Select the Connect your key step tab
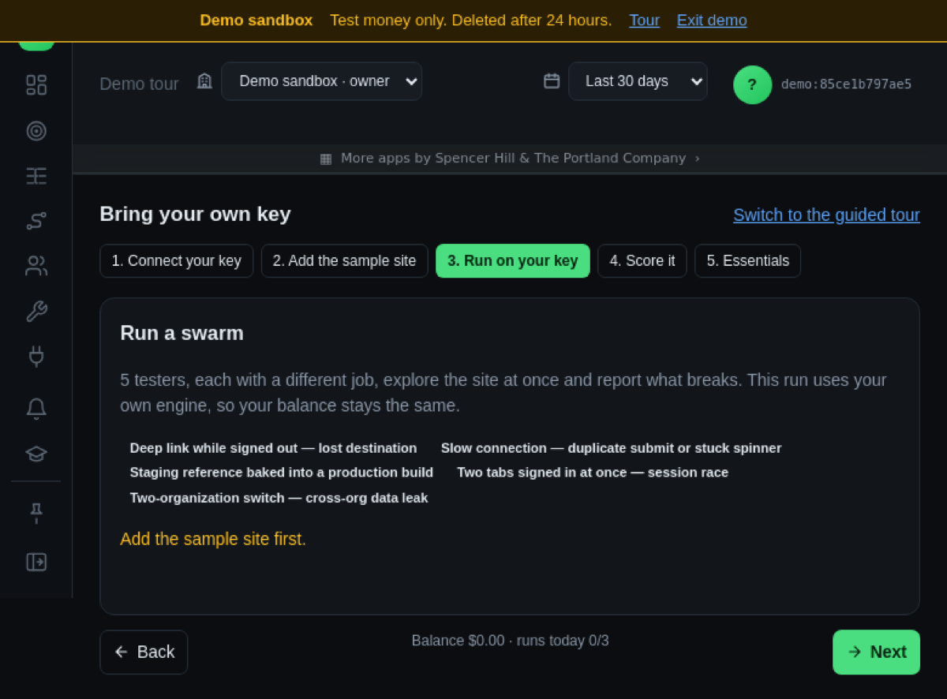This screenshot has width=947, height=699. pos(177,261)
